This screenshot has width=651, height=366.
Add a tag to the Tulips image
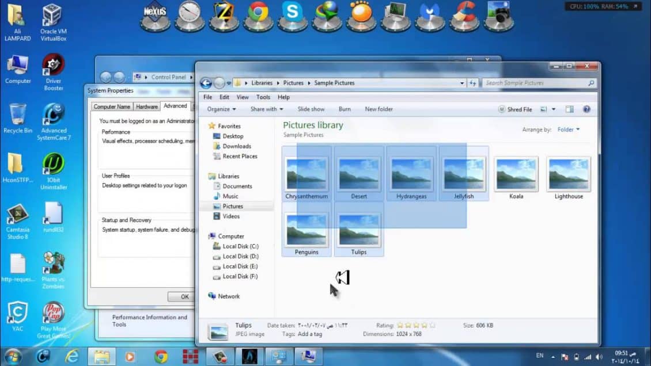point(308,334)
